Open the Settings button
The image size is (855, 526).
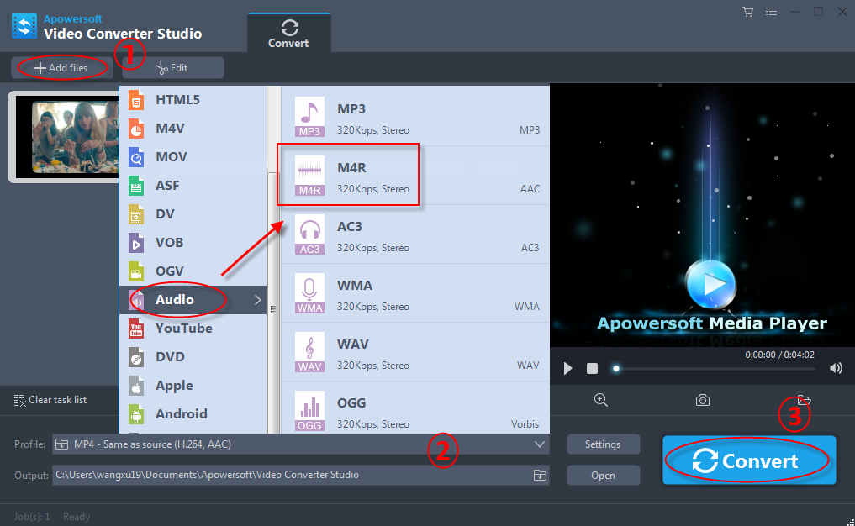[603, 444]
